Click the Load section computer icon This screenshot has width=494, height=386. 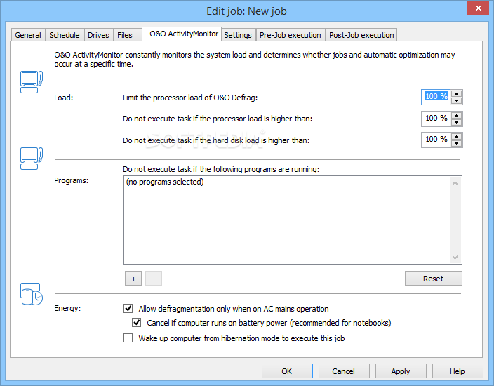point(31,82)
